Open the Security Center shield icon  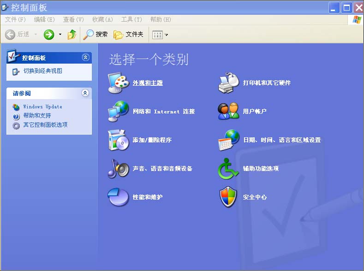coord(228,197)
